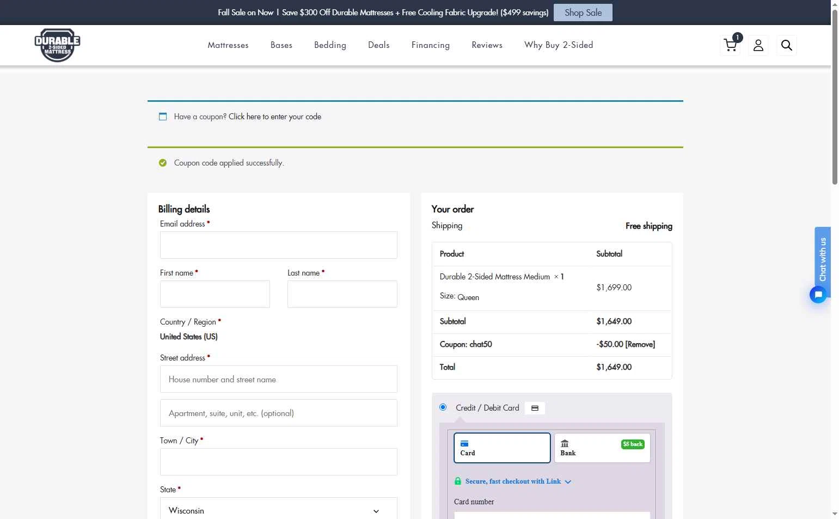The image size is (839, 519).
Task: Go to the Durable 2-Sided Mattress logo
Action: tap(57, 45)
